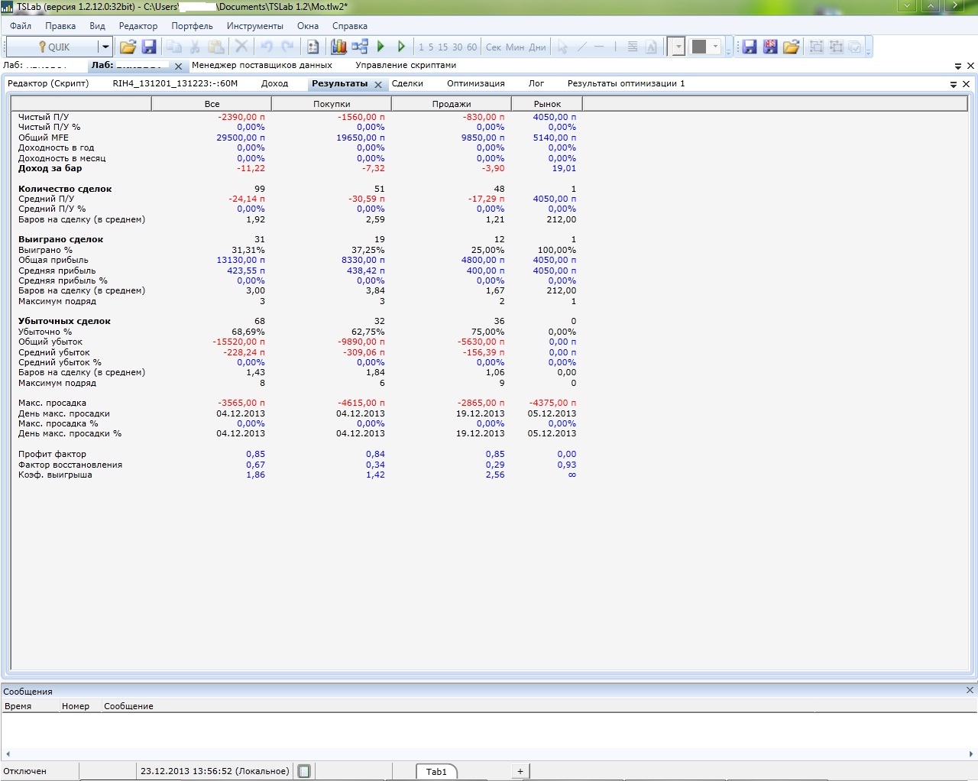978x781 pixels.
Task: Open the linked-blocks diagram icon
Action: pyautogui.click(x=360, y=47)
